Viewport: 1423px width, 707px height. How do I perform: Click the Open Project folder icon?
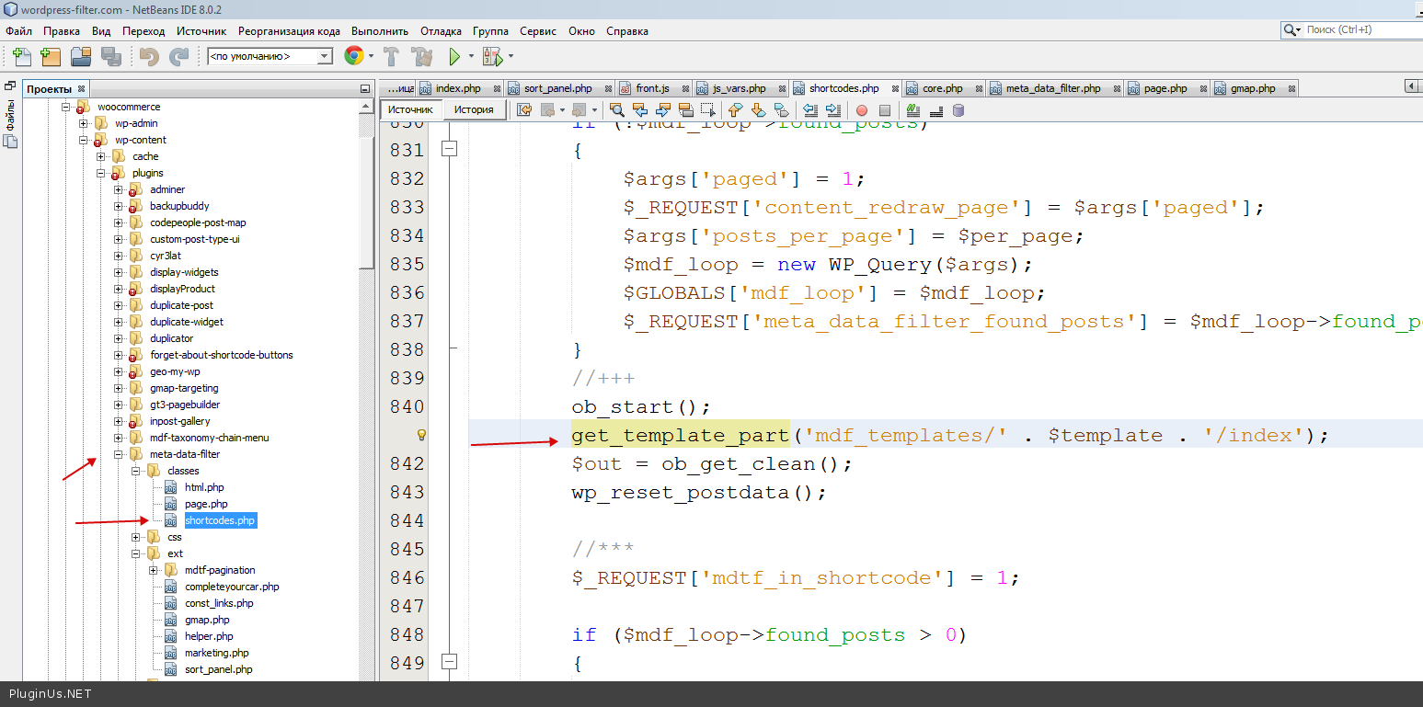pyautogui.click(x=81, y=57)
